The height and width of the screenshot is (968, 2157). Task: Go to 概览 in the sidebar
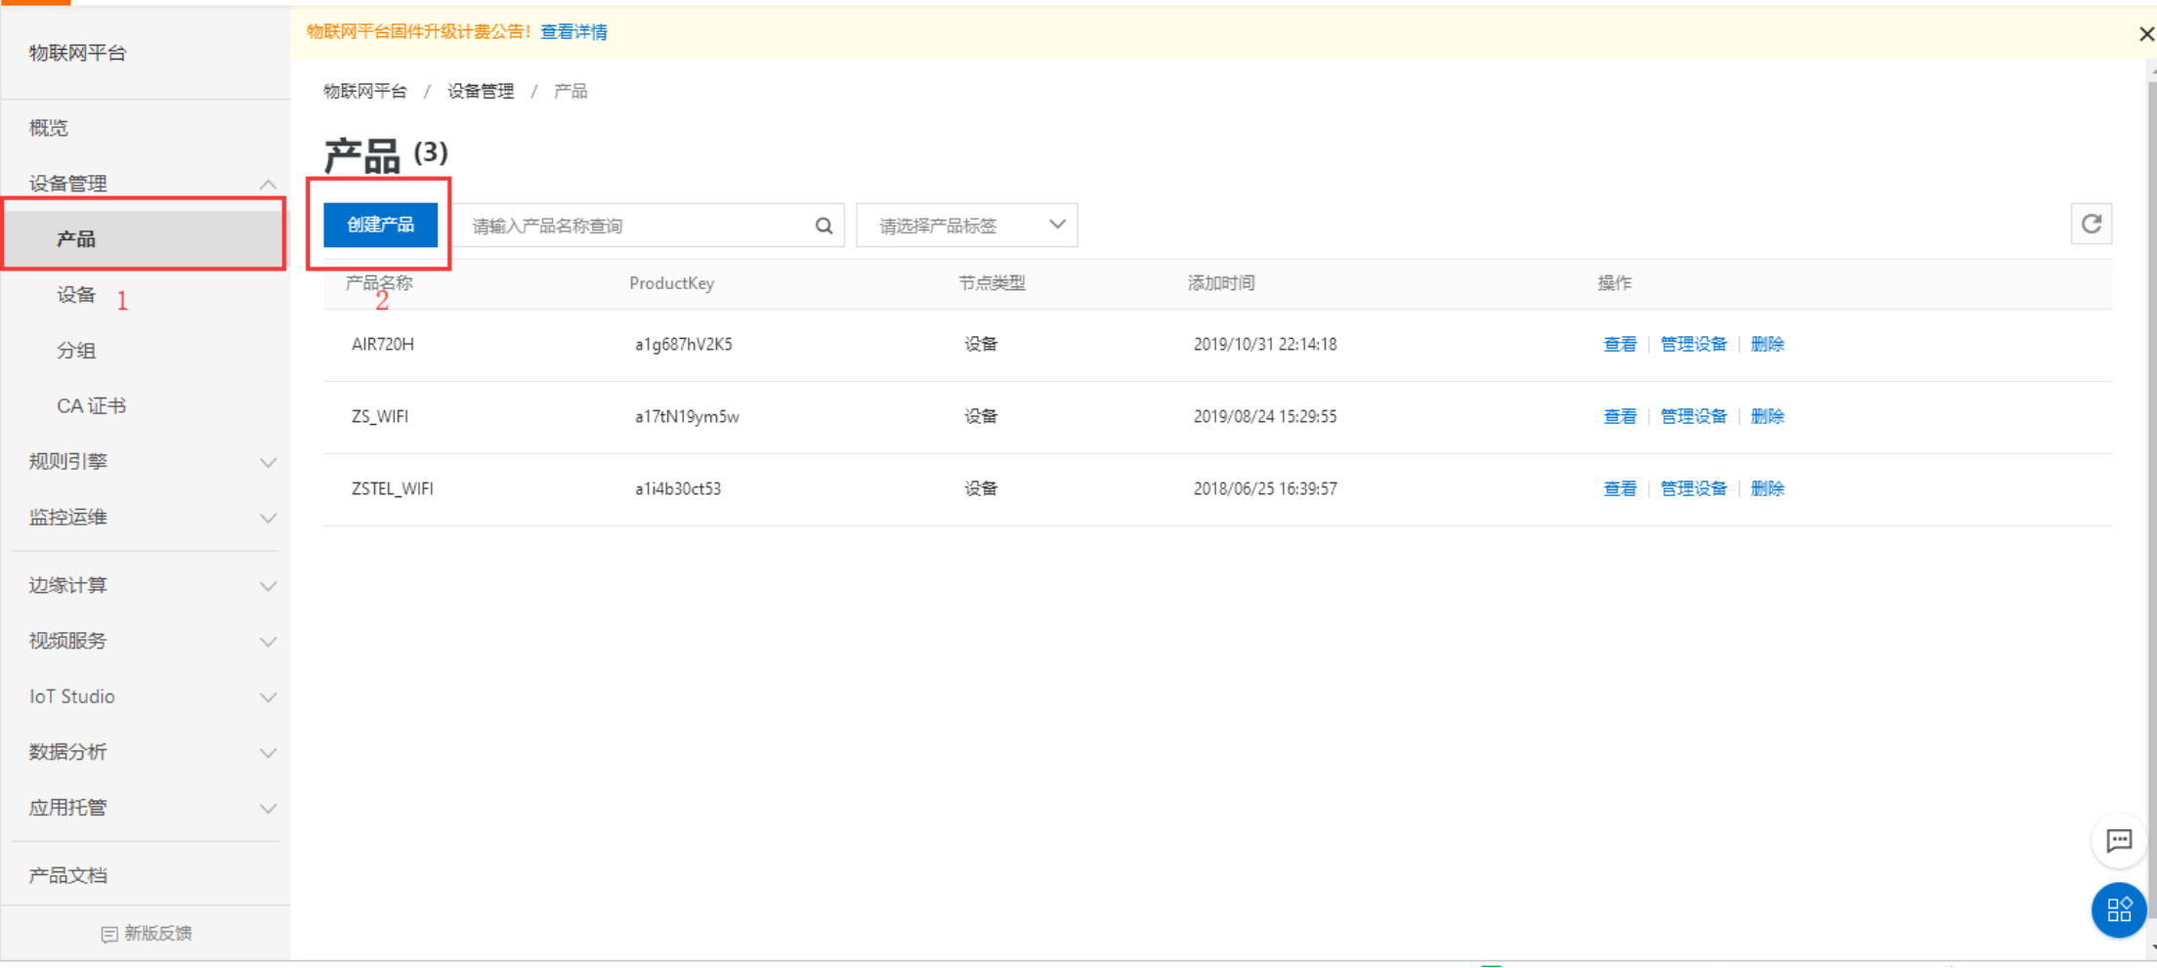(49, 128)
